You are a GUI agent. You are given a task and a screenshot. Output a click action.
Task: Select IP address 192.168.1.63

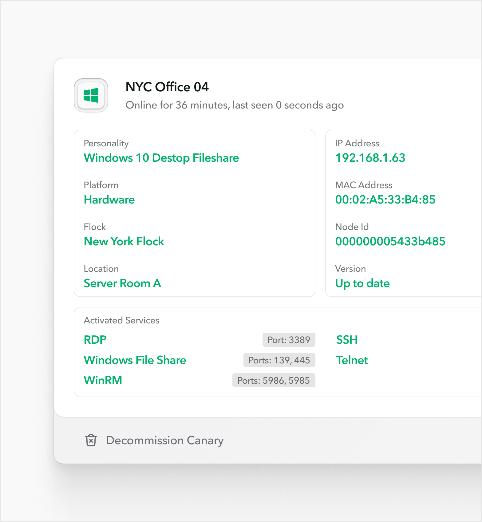click(370, 158)
